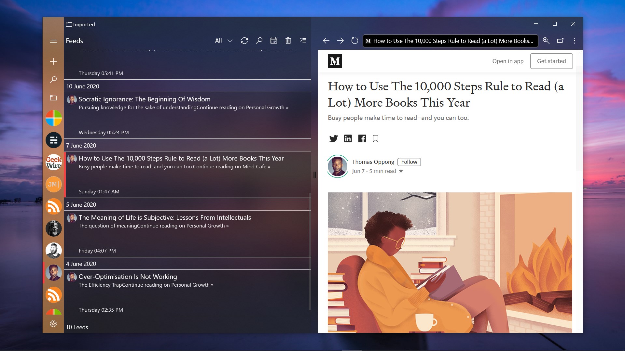Click the trash delete icon
This screenshot has width=625, height=351.
pyautogui.click(x=288, y=41)
